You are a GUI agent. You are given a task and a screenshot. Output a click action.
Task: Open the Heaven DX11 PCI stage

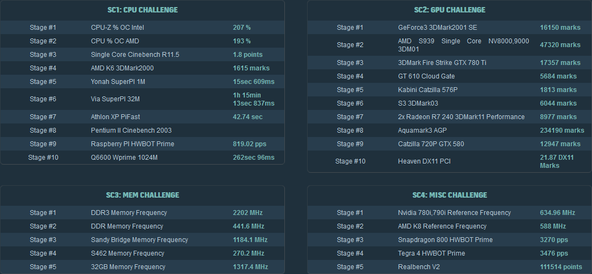click(424, 161)
